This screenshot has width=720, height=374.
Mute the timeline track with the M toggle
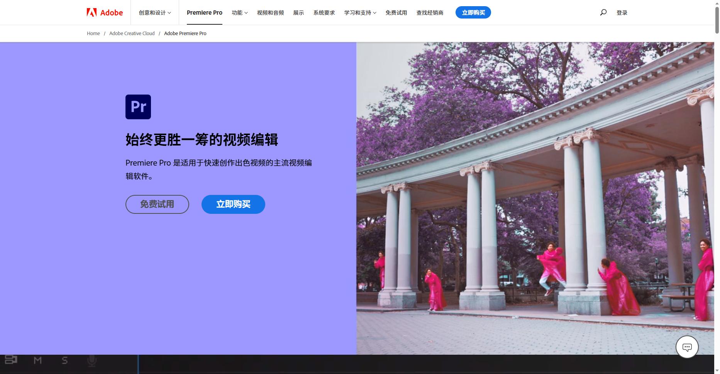pos(37,360)
